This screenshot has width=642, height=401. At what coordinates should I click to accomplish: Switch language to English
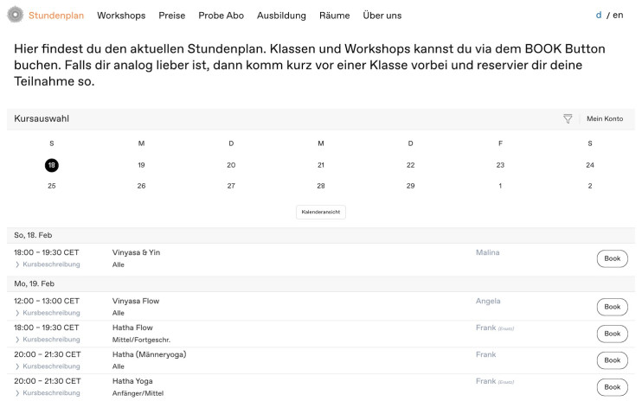(618, 16)
